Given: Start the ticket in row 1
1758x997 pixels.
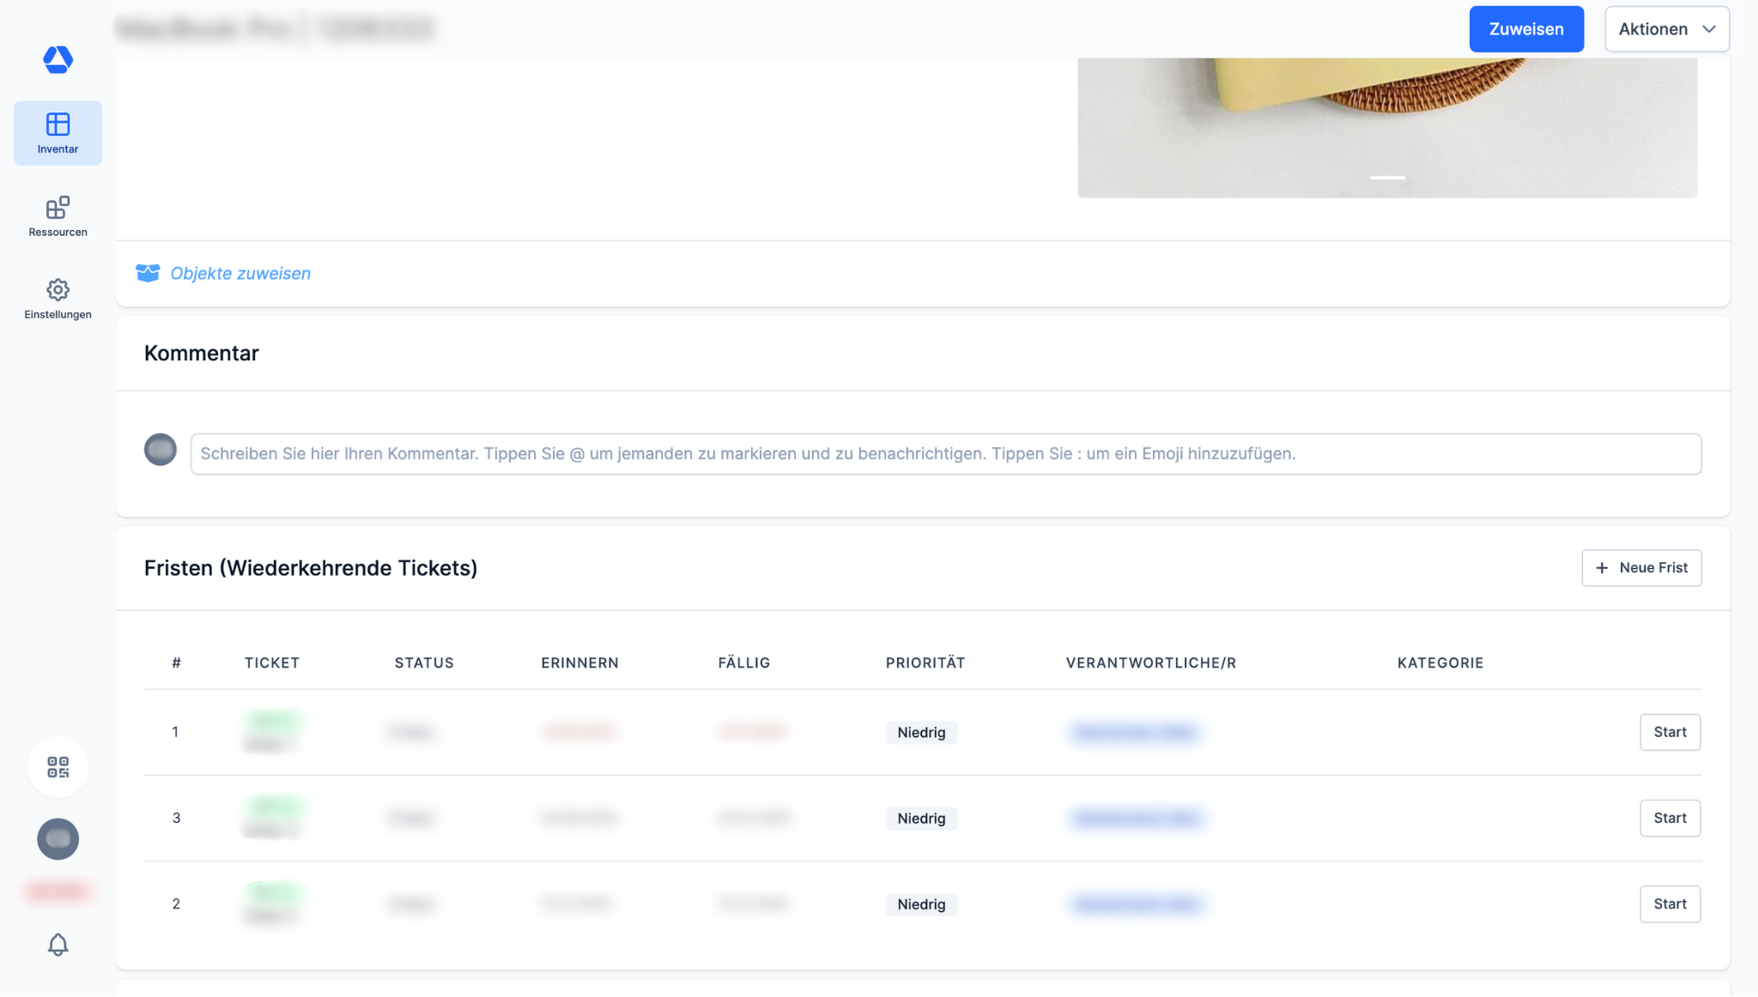Looking at the screenshot, I should [x=1669, y=732].
